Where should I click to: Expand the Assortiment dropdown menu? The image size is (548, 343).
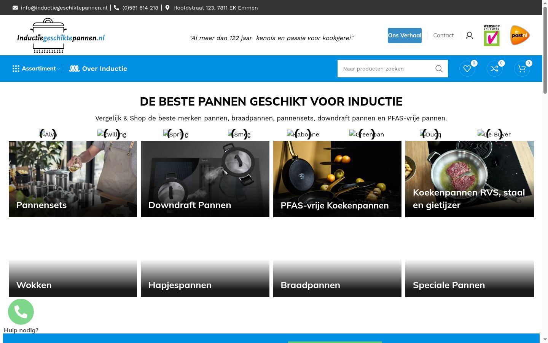36,69
